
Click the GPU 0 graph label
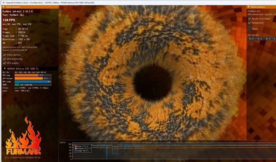pos(62,142)
